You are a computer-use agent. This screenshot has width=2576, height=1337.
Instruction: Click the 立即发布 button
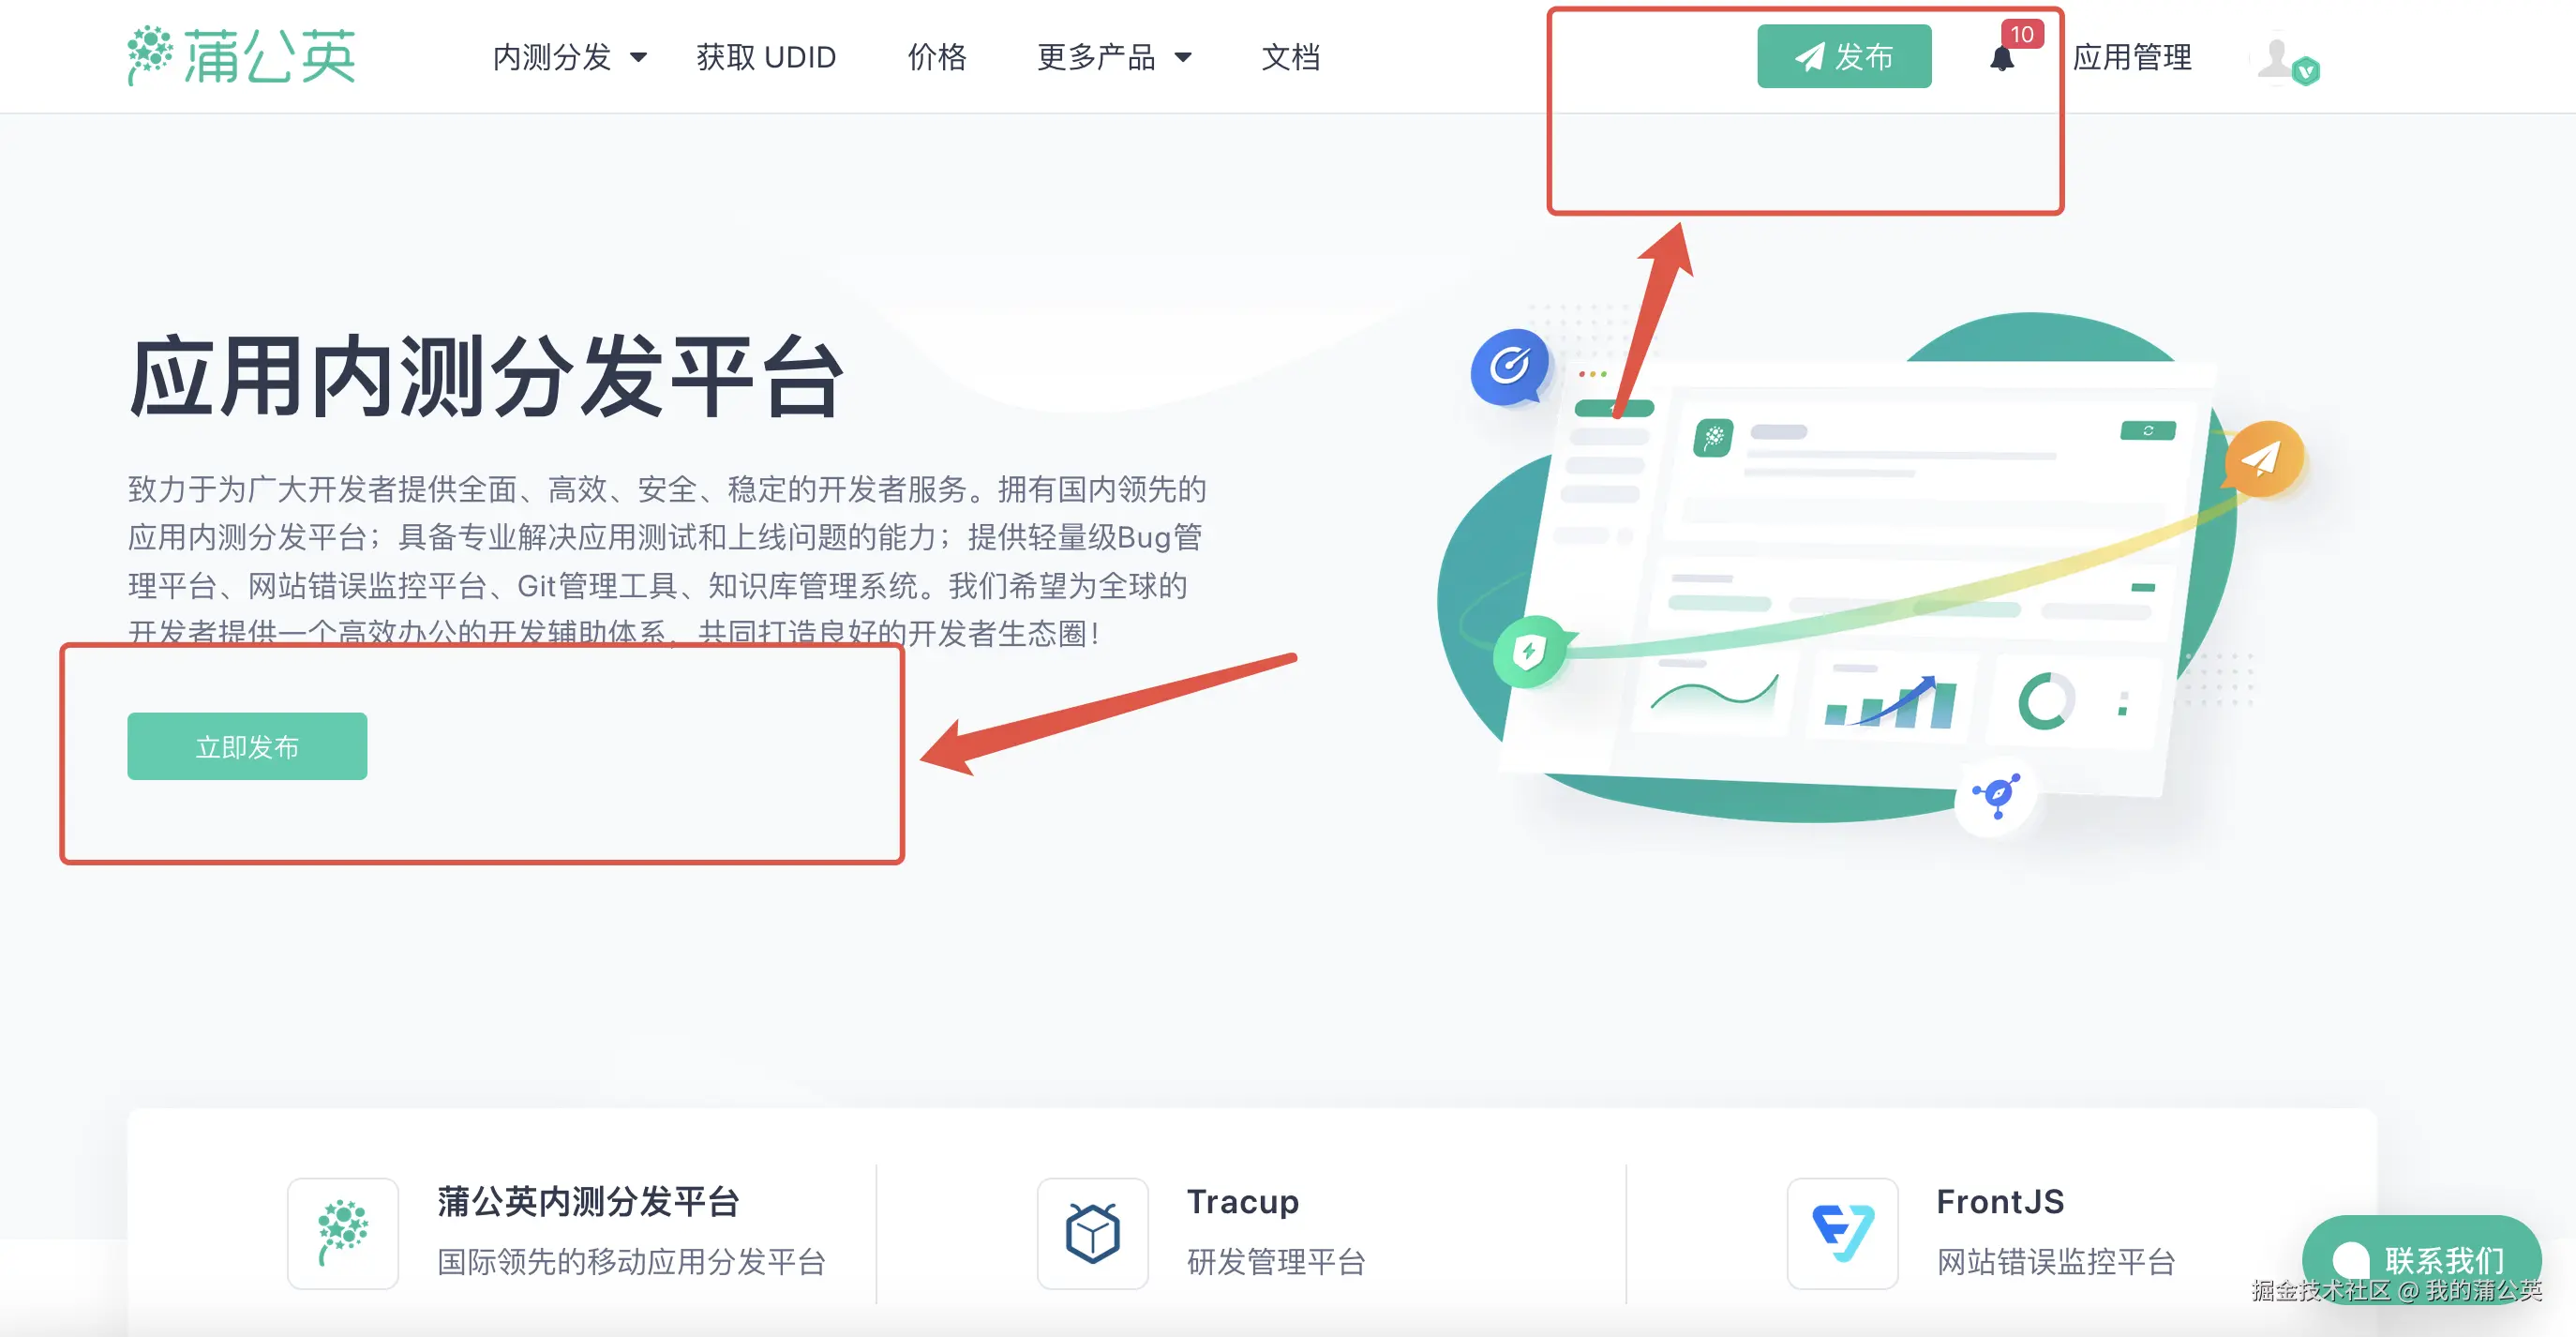(x=247, y=746)
